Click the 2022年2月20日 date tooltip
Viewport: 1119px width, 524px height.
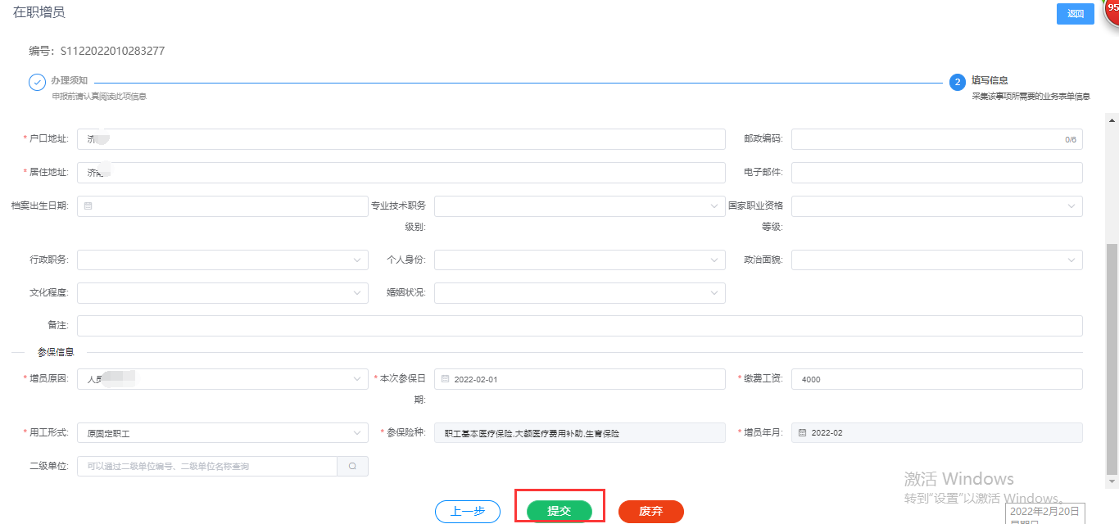pyautogui.click(x=1044, y=513)
